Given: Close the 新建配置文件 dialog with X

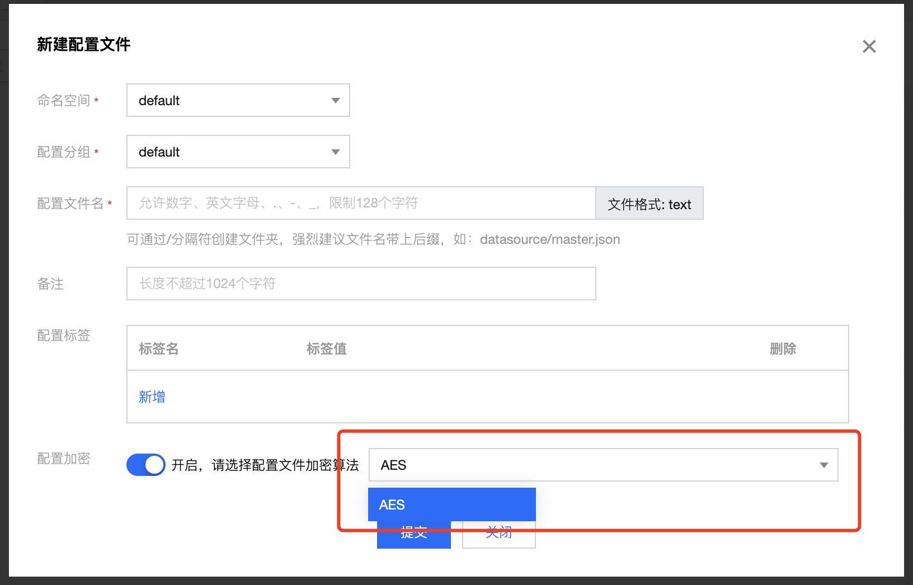Looking at the screenshot, I should (869, 46).
